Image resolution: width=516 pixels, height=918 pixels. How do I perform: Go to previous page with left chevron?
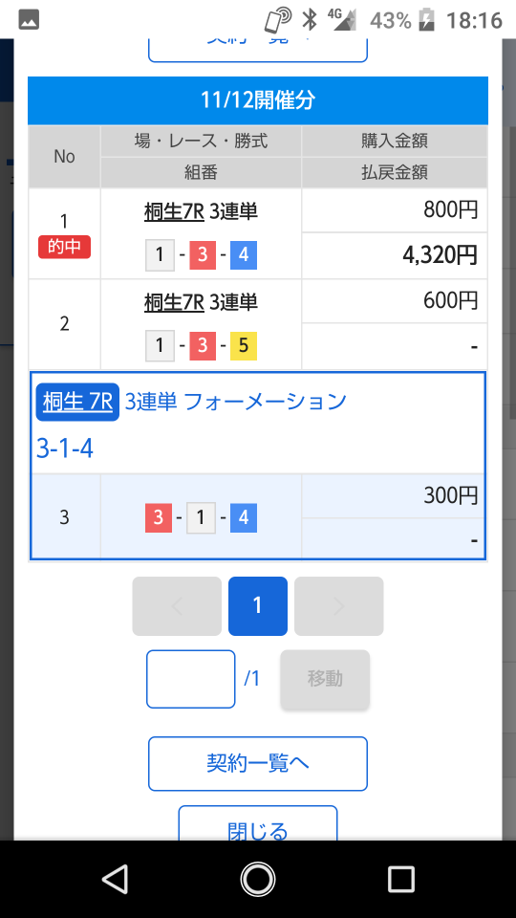pos(177,606)
